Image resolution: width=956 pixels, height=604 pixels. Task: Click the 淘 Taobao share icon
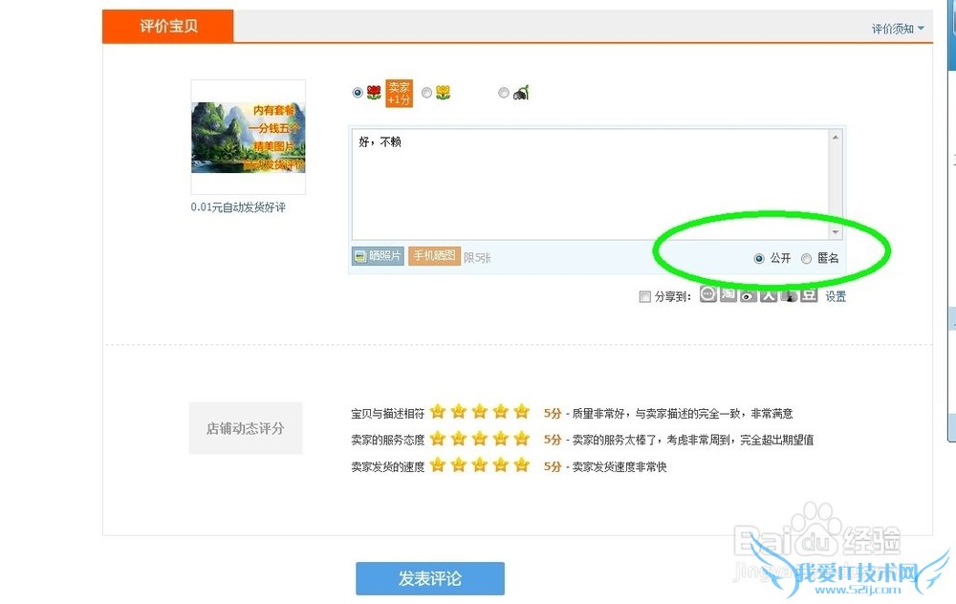(x=728, y=294)
